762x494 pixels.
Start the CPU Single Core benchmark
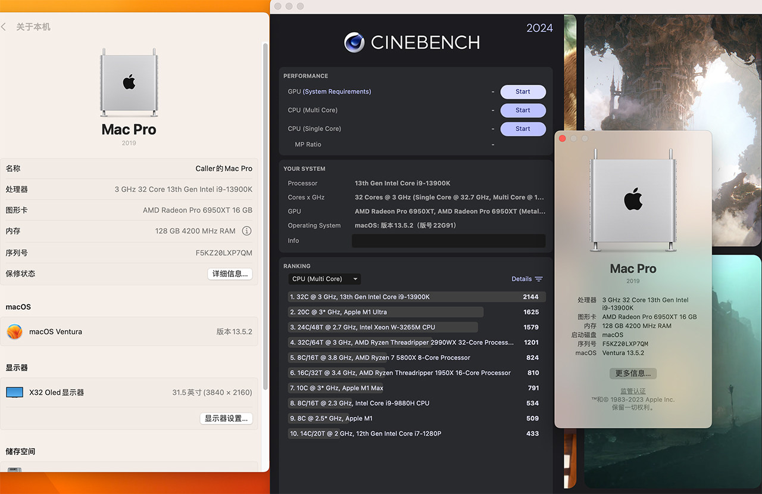pyautogui.click(x=523, y=129)
